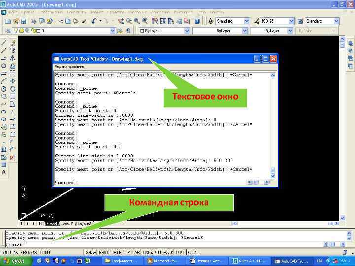The image size is (355, 266).
Task: Click the Save diskette icon
Action: pyautogui.click(x=24, y=21)
